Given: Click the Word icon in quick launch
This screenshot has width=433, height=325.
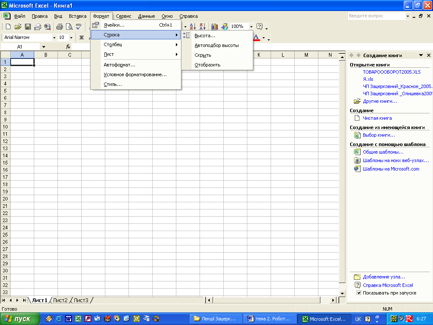Looking at the screenshot, I should pos(68,319).
